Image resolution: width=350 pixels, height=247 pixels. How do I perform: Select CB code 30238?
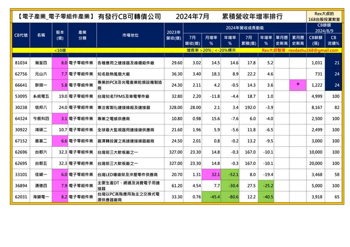(x=21, y=108)
